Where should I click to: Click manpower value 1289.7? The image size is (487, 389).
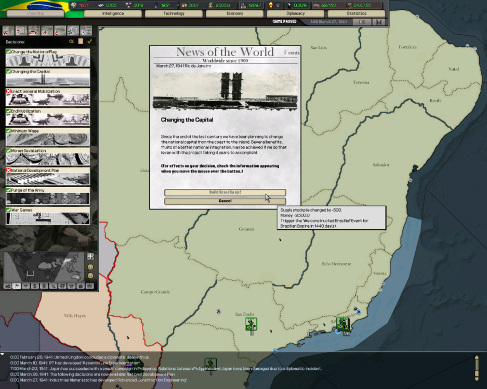click(255, 5)
